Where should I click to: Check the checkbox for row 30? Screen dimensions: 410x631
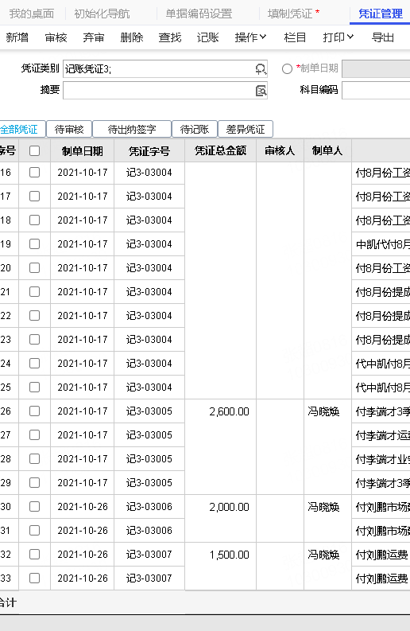point(35,506)
